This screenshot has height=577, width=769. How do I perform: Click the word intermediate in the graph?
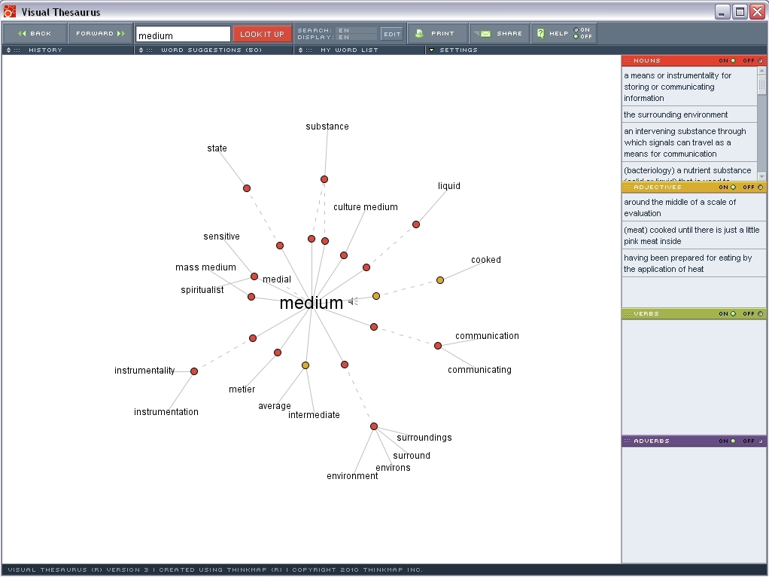point(314,415)
